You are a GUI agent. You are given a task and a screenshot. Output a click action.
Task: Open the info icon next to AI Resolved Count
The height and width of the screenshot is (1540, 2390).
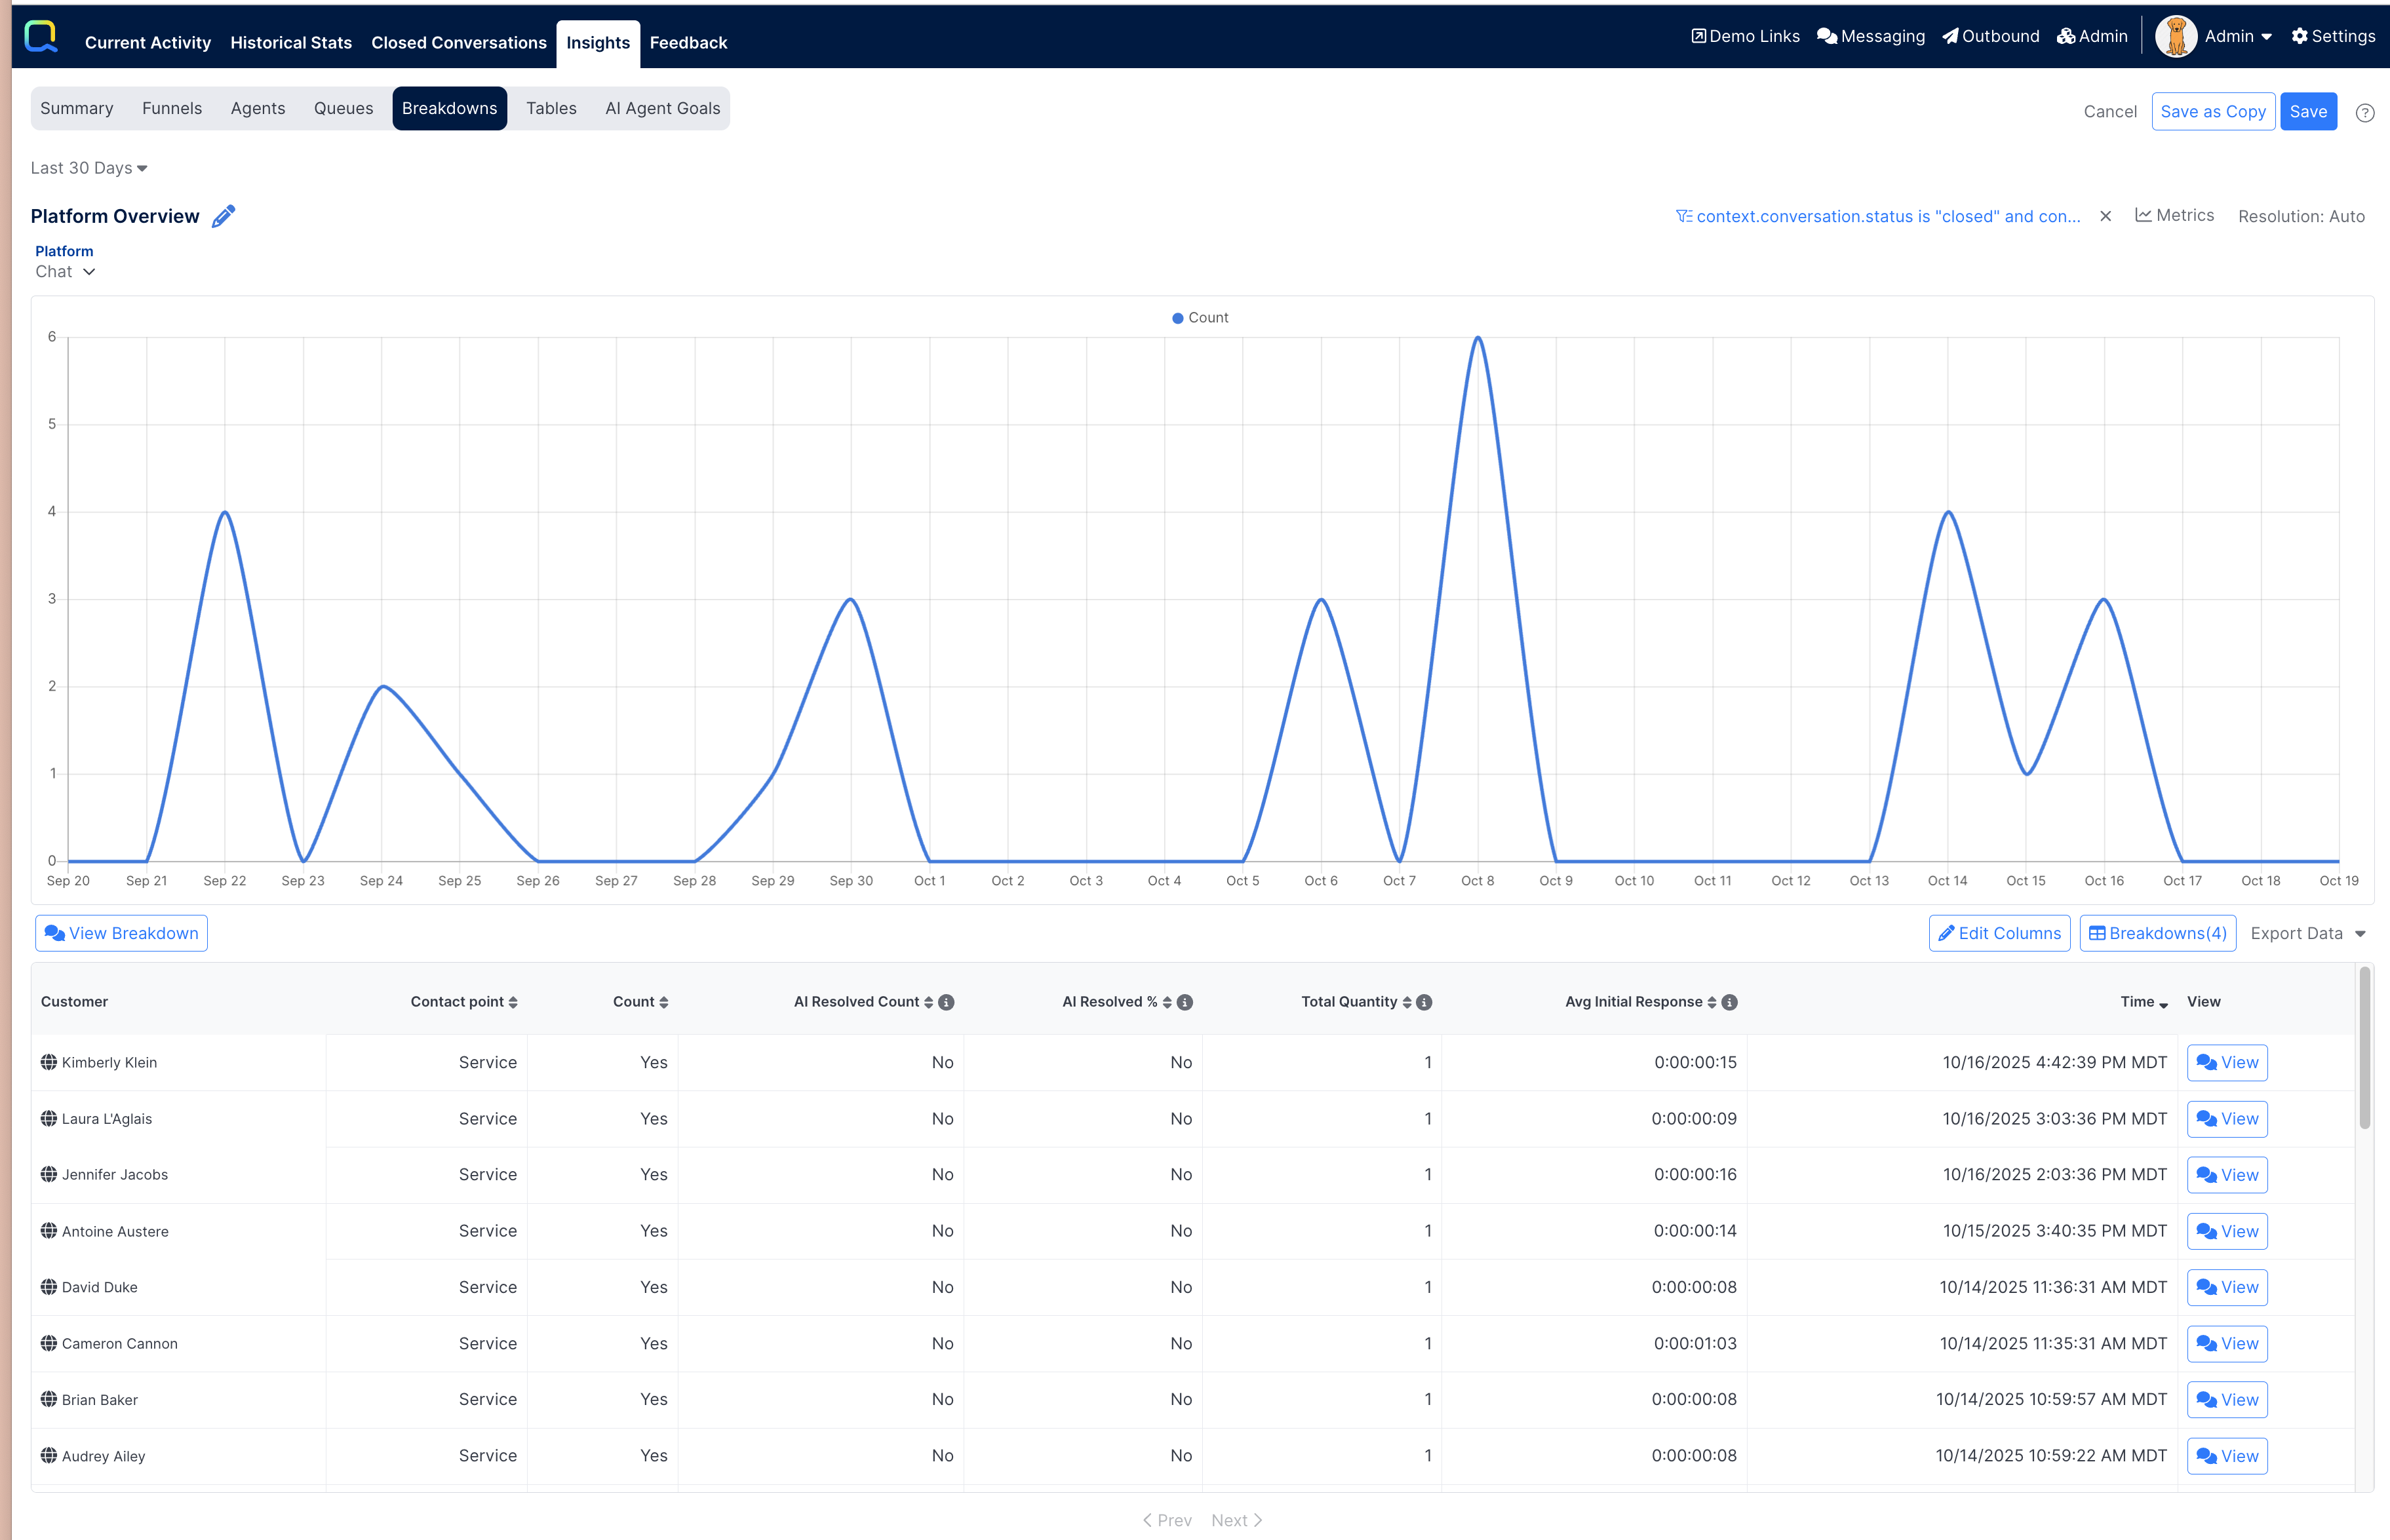[946, 1002]
